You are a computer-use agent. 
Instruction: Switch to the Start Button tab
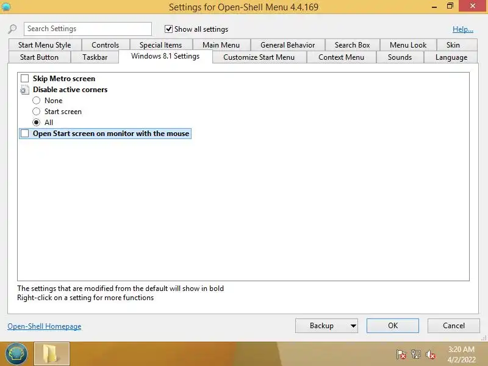[x=39, y=57]
